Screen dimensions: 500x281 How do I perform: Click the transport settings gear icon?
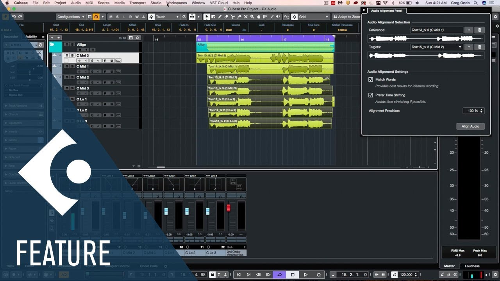(495, 275)
